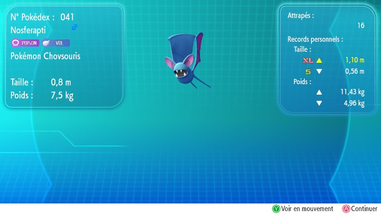Select the Continuer label
This screenshot has width=381, height=214.
click(x=364, y=209)
